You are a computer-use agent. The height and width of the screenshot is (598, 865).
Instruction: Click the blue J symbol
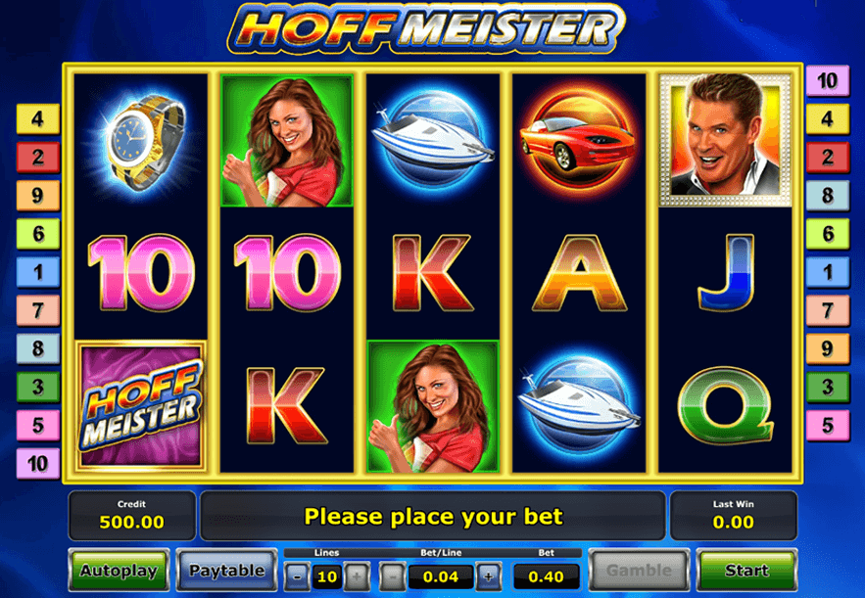click(726, 273)
